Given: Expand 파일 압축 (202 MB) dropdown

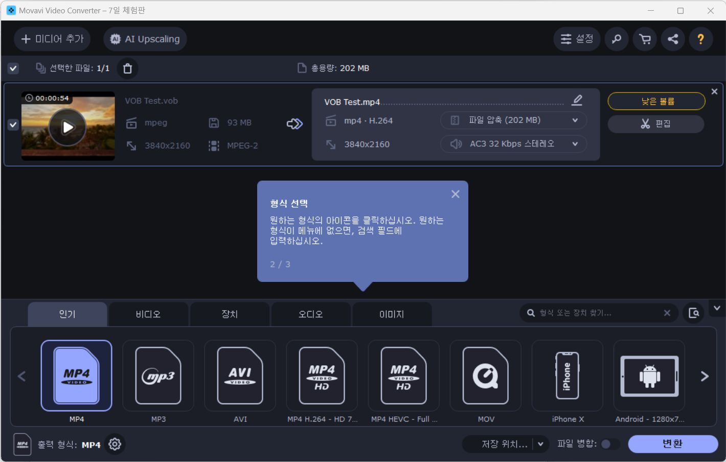Looking at the screenshot, I should (513, 120).
